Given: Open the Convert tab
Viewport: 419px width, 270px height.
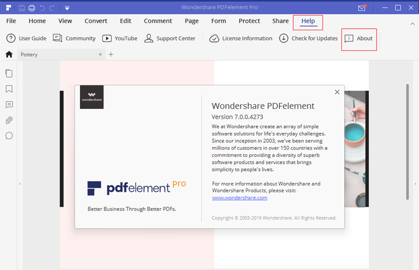Looking at the screenshot, I should pos(96,21).
